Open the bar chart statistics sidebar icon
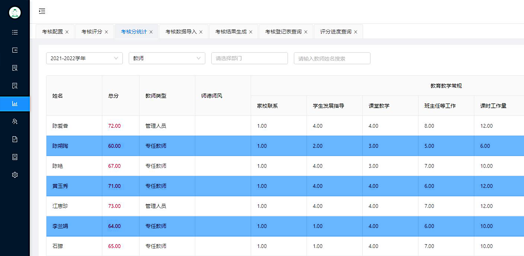 [15, 104]
